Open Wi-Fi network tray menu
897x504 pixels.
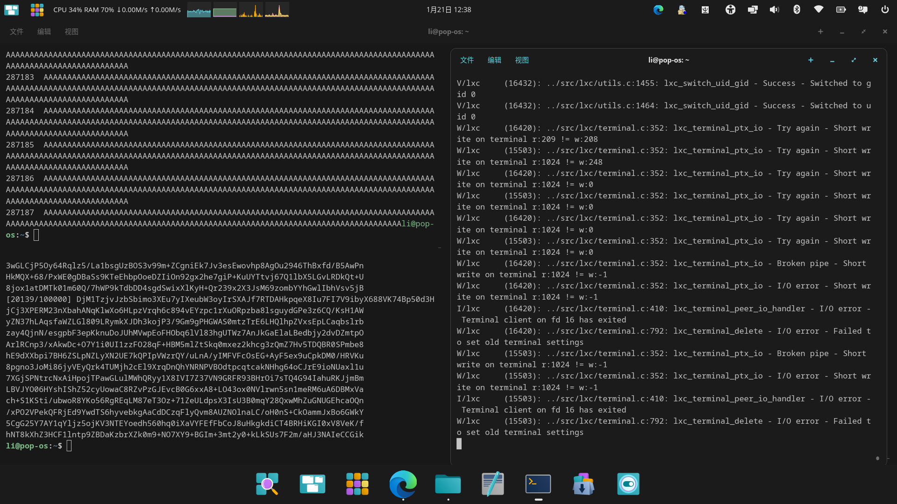coord(819,9)
